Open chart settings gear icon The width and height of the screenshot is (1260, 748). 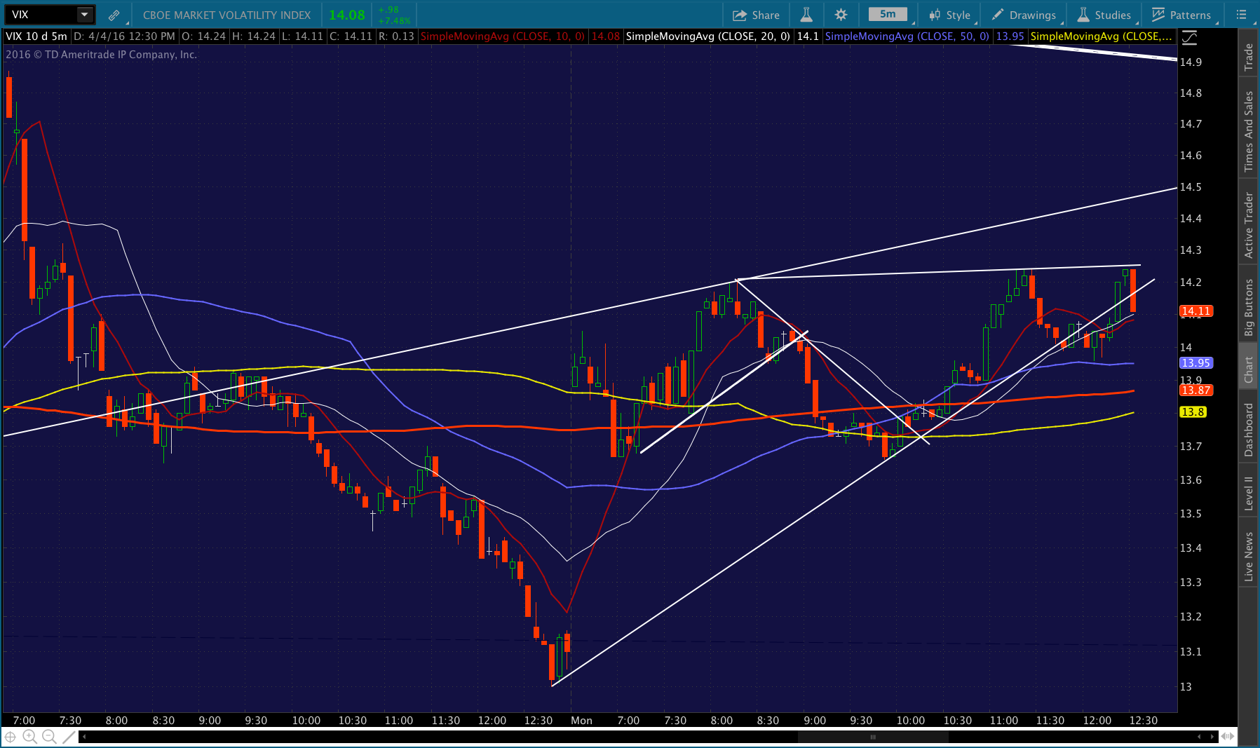coord(841,15)
